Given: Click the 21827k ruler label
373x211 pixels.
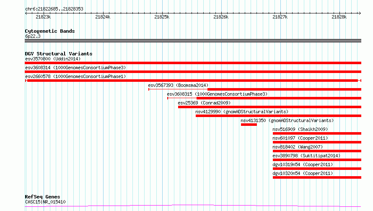Looking at the screenshot, I should (x=280, y=17).
